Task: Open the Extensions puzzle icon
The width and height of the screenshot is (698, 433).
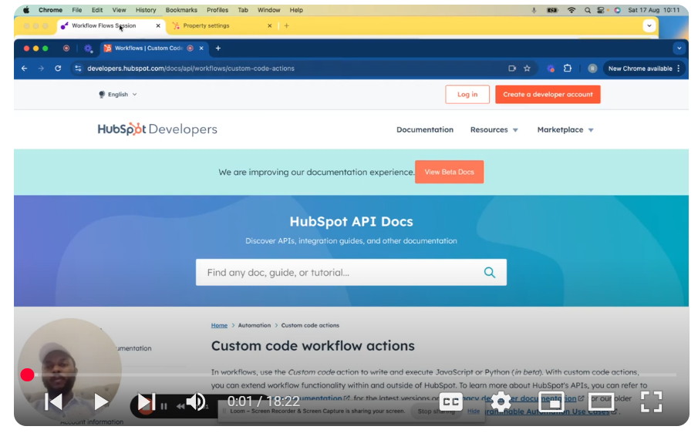Action: tap(567, 69)
